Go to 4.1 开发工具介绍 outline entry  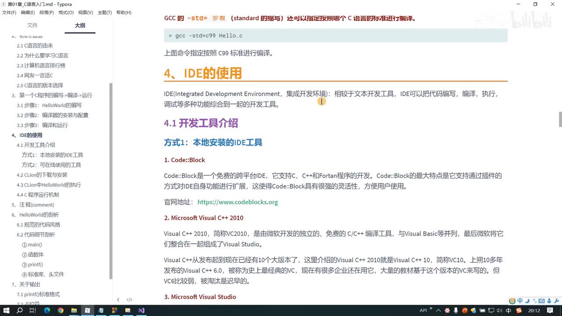(x=36, y=145)
